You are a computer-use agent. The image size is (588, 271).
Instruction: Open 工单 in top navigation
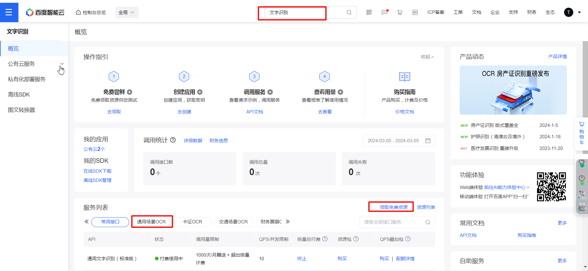(x=458, y=12)
